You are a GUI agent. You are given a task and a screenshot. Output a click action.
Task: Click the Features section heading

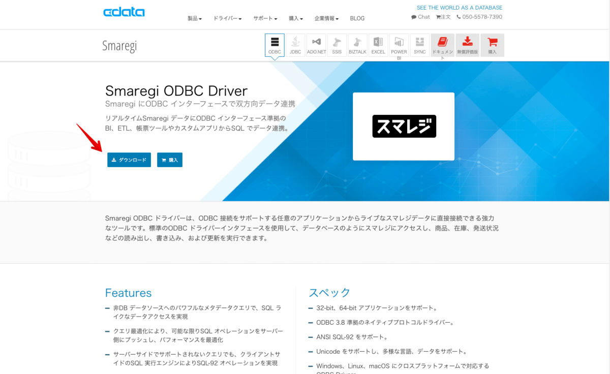pyautogui.click(x=128, y=293)
